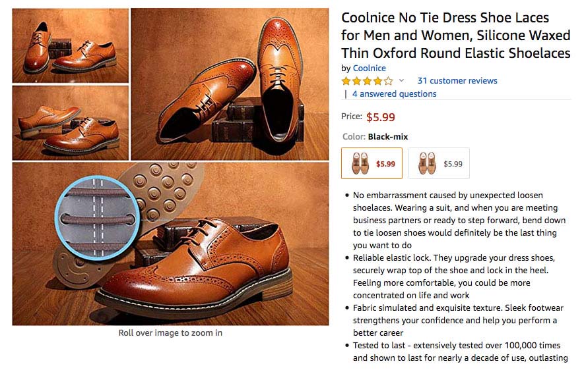View the 4 answered questions
The height and width of the screenshot is (372, 584).
tap(394, 93)
